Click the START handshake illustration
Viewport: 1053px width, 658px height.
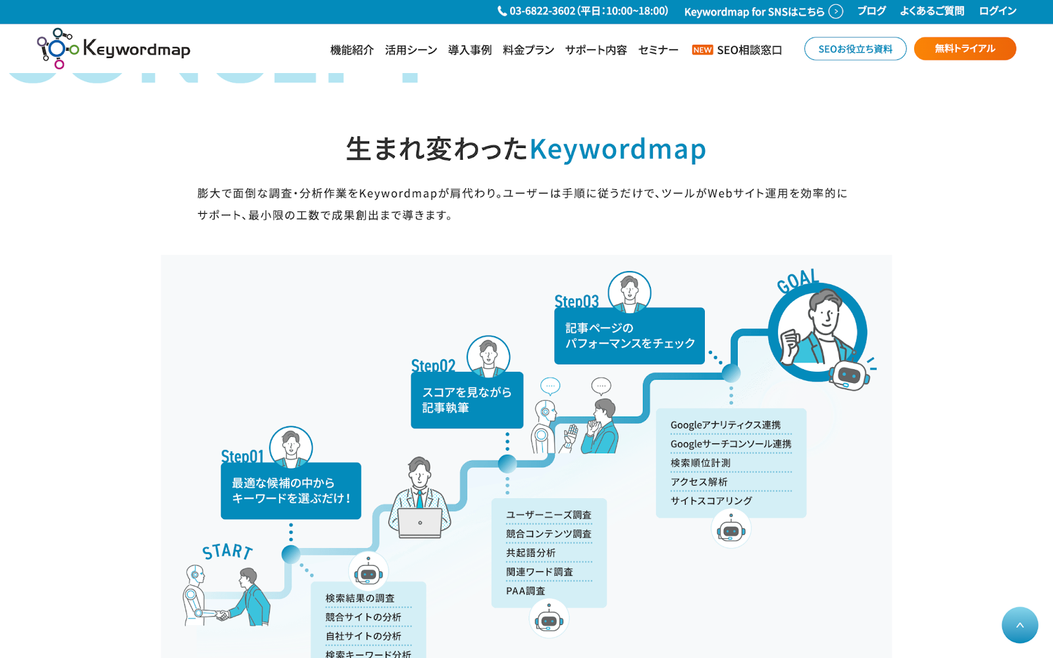coord(226,595)
